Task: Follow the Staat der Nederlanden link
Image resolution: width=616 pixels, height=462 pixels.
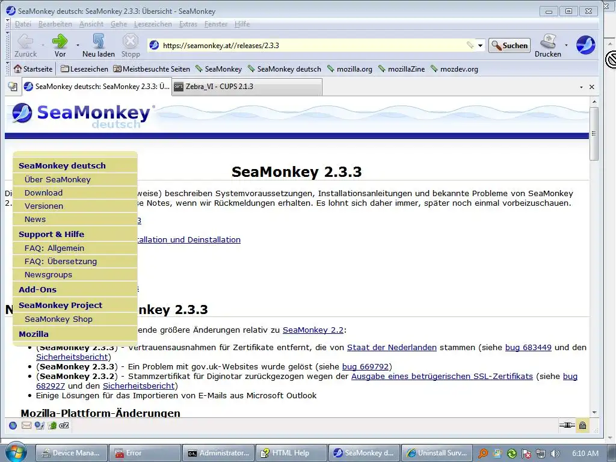Action: [392, 347]
